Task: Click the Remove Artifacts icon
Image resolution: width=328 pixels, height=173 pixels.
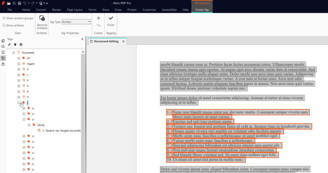Action: [x=42, y=18]
